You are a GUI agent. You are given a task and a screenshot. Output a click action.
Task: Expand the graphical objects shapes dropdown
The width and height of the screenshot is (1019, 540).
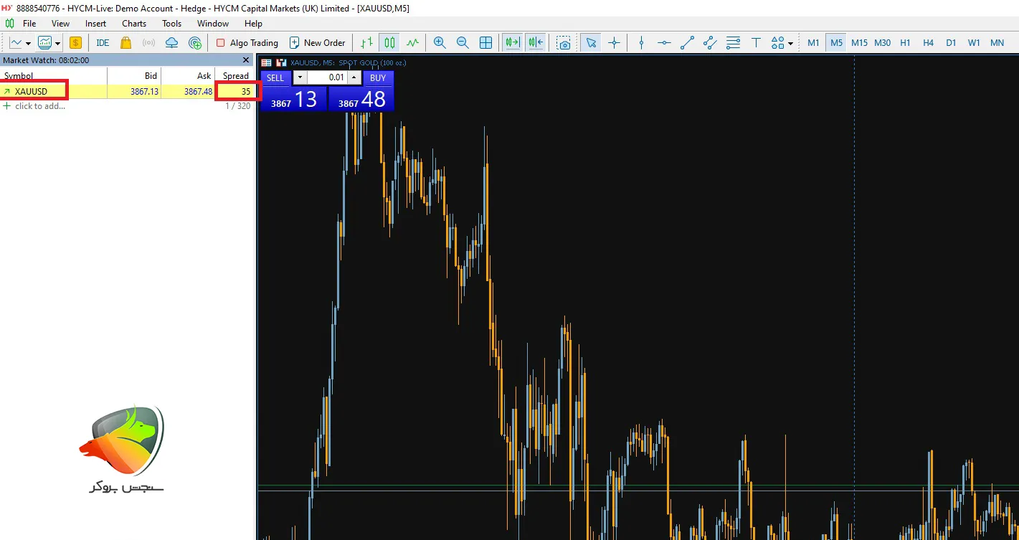click(x=789, y=43)
